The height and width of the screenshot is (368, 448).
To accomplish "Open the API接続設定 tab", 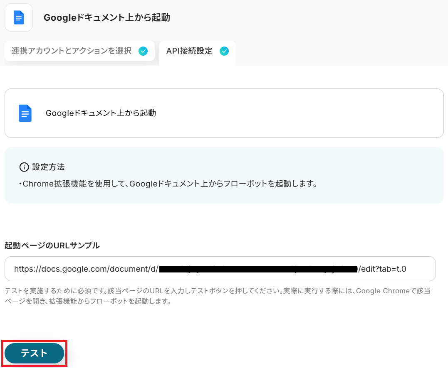I will coord(198,53).
